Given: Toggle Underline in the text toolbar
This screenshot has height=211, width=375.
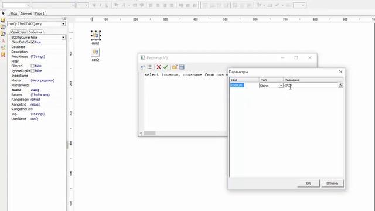Looking at the screenshot, I should (x=107, y=5).
